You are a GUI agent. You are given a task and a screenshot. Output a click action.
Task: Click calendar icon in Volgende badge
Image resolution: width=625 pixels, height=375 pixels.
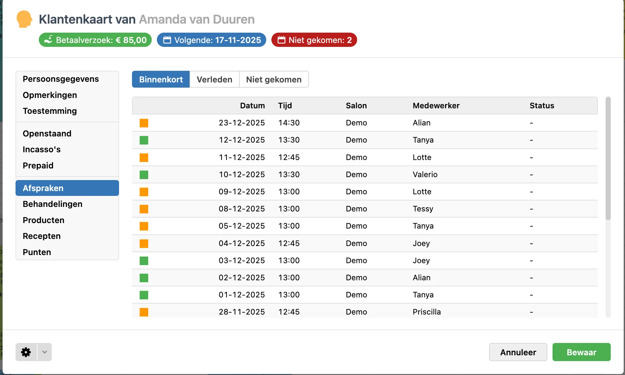click(167, 40)
